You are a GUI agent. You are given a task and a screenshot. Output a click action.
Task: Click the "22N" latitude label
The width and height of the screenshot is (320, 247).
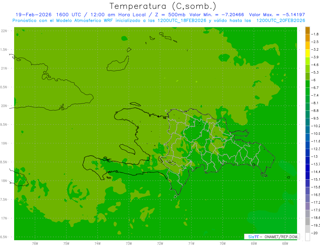(x=4, y=31)
